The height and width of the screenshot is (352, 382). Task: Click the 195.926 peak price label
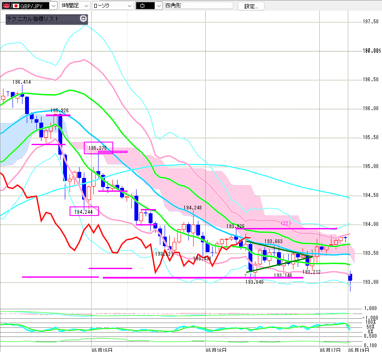tap(60, 111)
